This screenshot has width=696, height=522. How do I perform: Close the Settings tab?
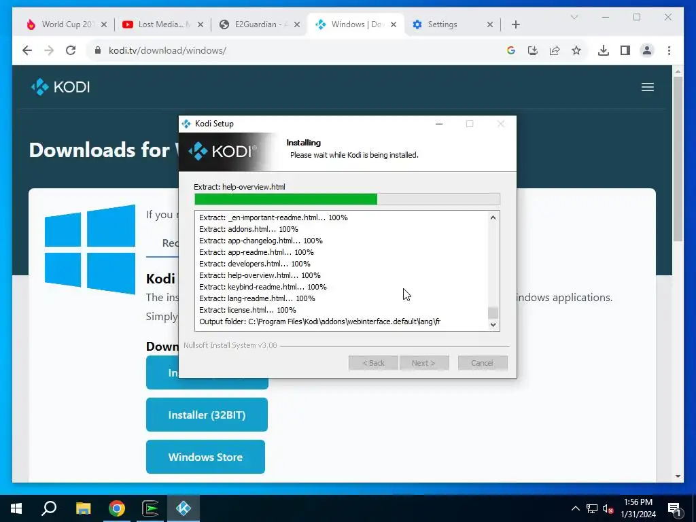pos(490,25)
